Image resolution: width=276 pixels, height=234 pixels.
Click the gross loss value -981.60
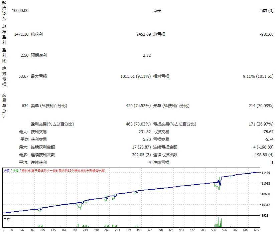[267, 34]
